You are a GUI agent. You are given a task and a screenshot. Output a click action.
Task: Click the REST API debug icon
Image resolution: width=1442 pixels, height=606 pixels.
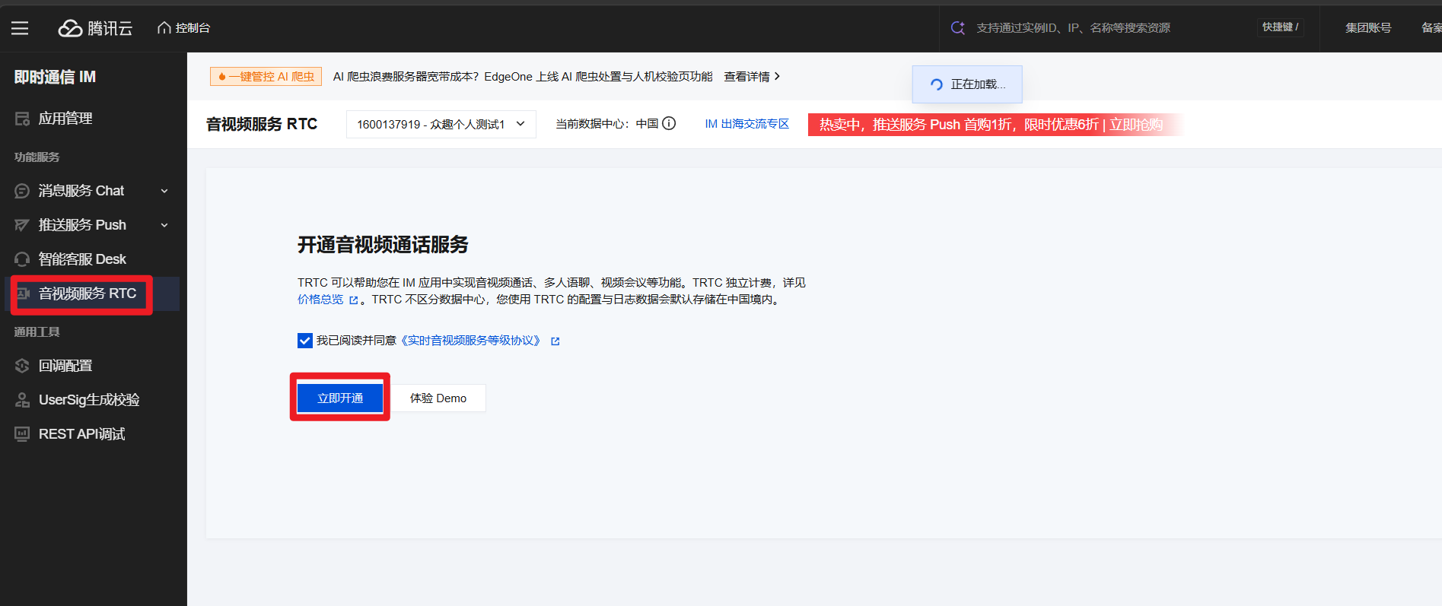point(22,434)
